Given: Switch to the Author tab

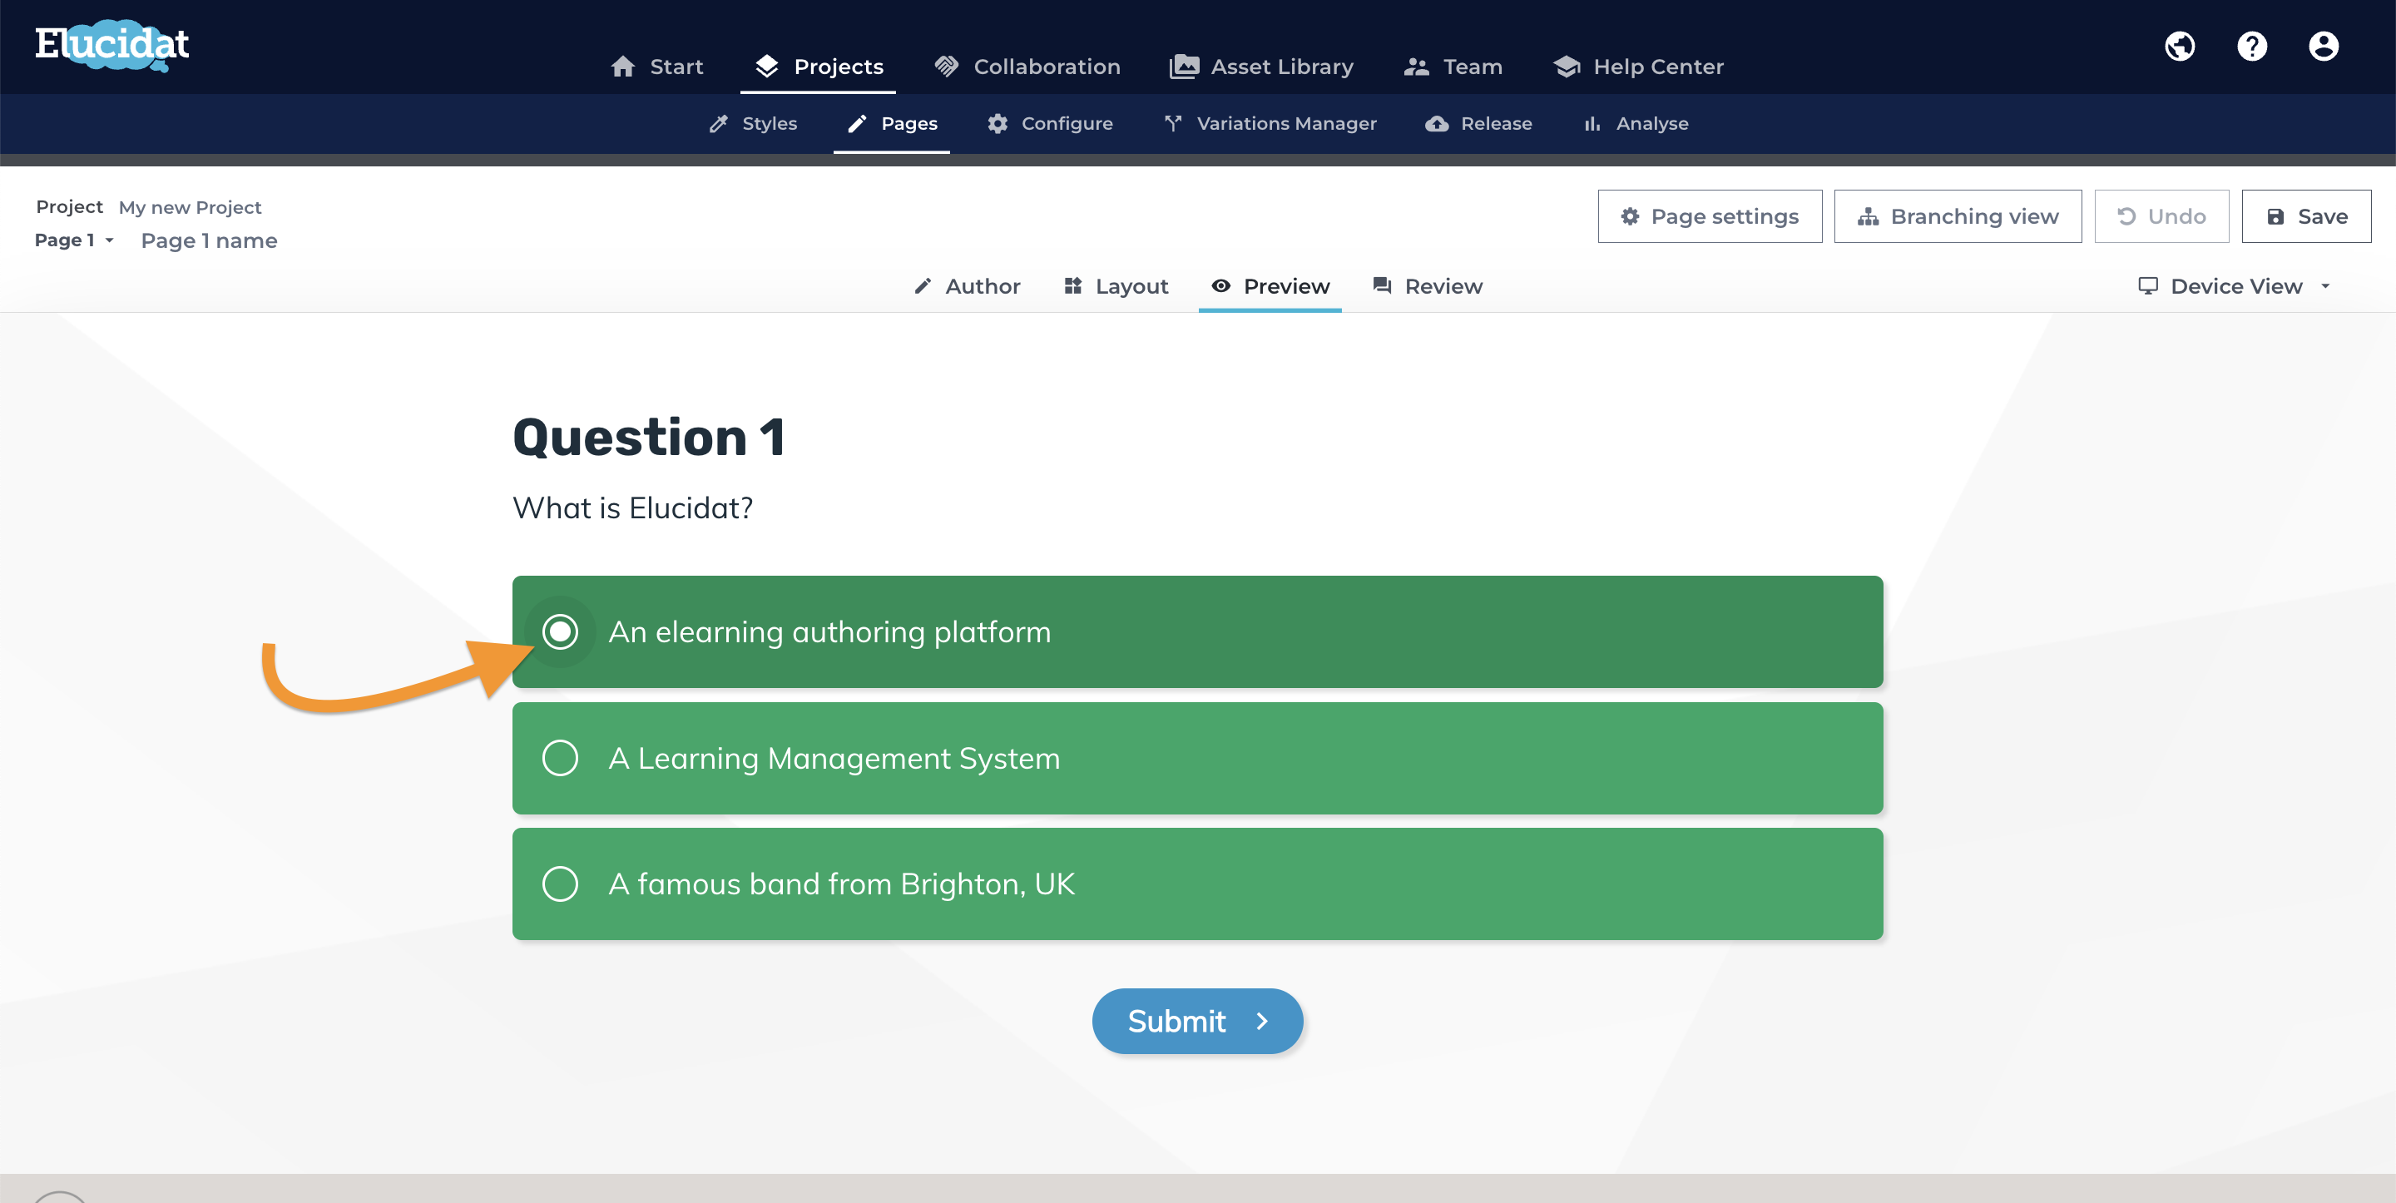Looking at the screenshot, I should [967, 285].
